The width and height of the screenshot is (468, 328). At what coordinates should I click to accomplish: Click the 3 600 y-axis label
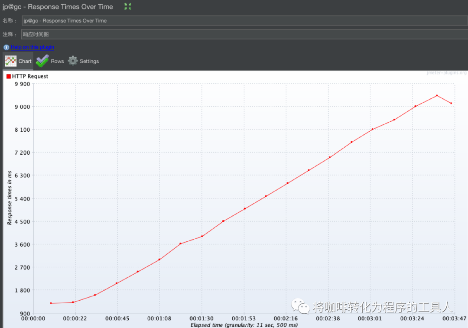coord(23,245)
